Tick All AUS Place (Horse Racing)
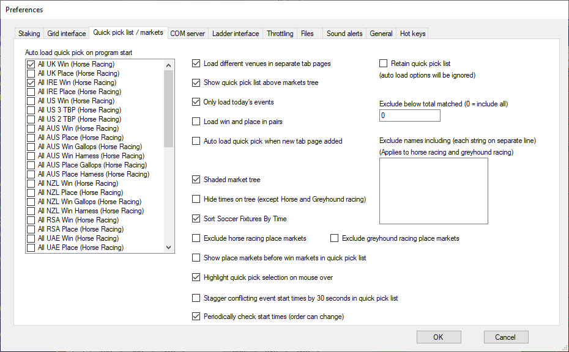This screenshot has width=569, height=352. pos(31,137)
